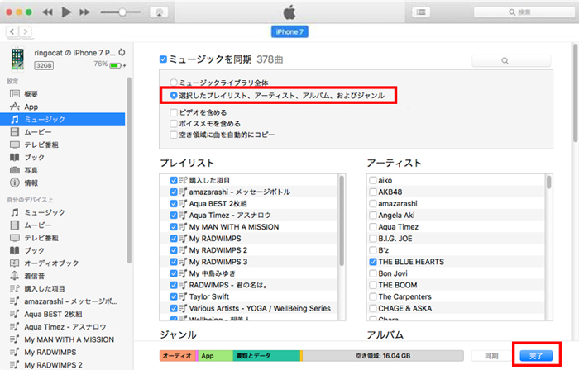This screenshot has width=579, height=370.
Task: Select ミュージック under 設定
Action: point(63,120)
